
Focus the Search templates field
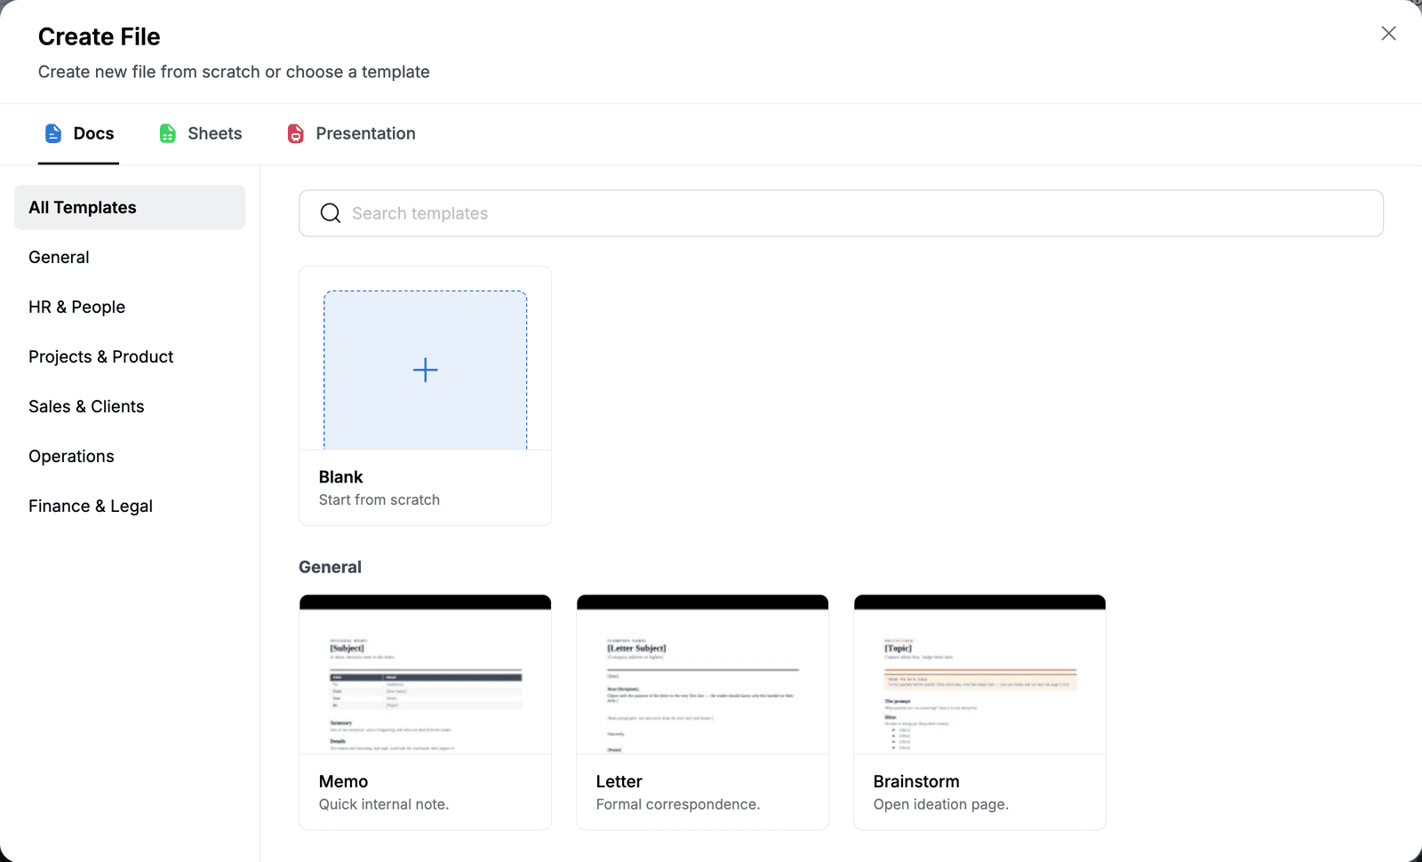click(841, 213)
